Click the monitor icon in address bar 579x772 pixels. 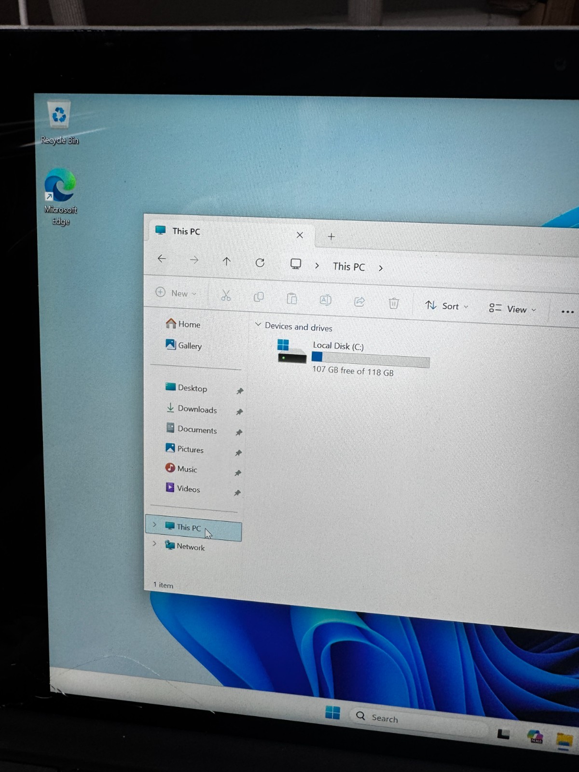point(296,263)
